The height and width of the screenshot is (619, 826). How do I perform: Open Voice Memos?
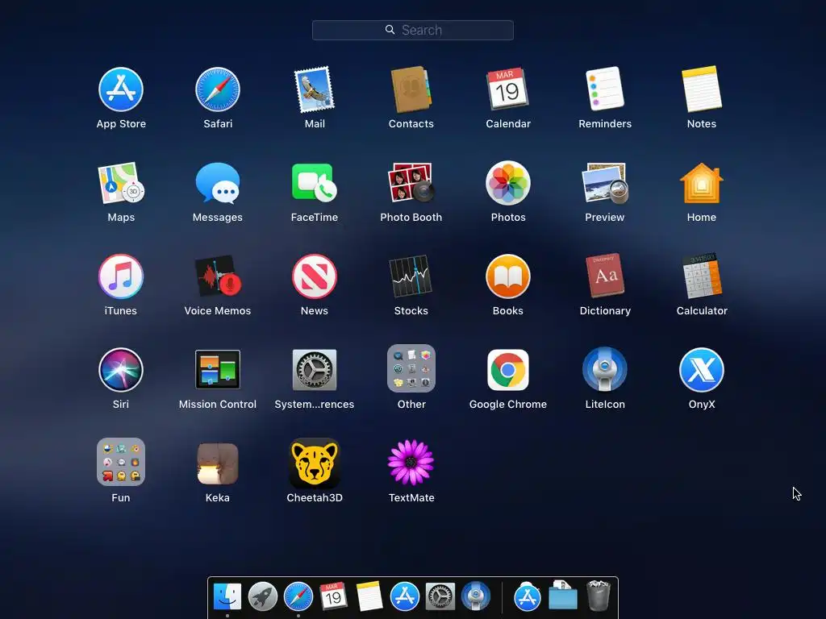pos(218,276)
